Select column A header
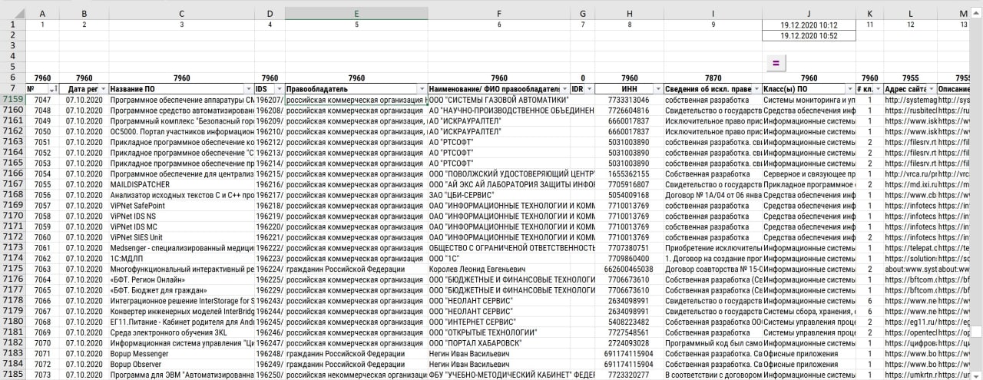983x380 pixels. (42, 14)
